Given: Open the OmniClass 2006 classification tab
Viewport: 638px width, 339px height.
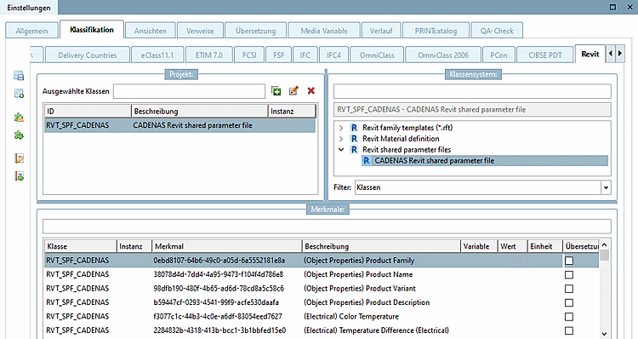Looking at the screenshot, I should click(443, 55).
